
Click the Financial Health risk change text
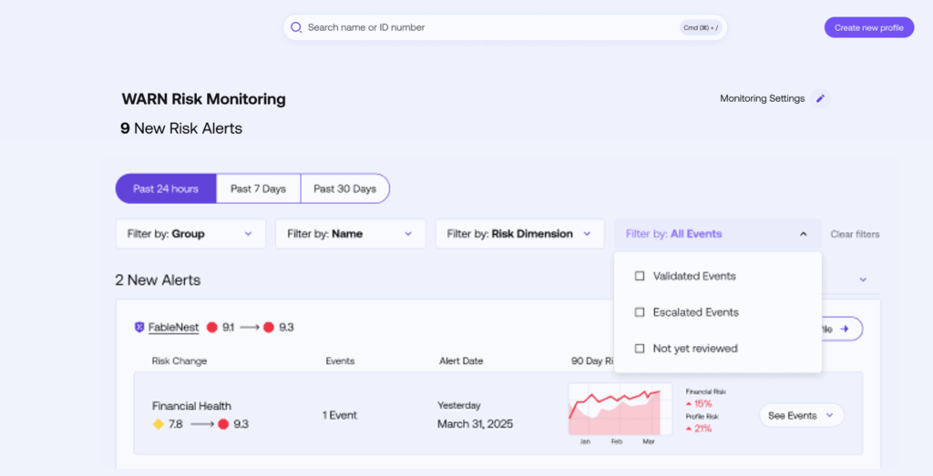(191, 407)
